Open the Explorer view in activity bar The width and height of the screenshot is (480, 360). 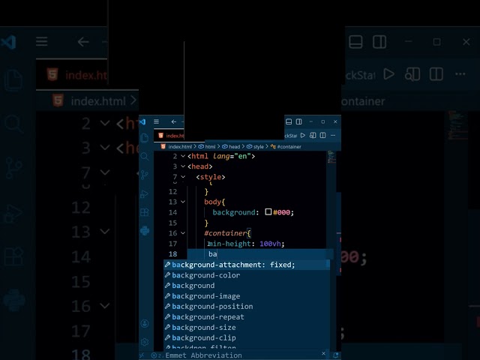[x=145, y=138]
